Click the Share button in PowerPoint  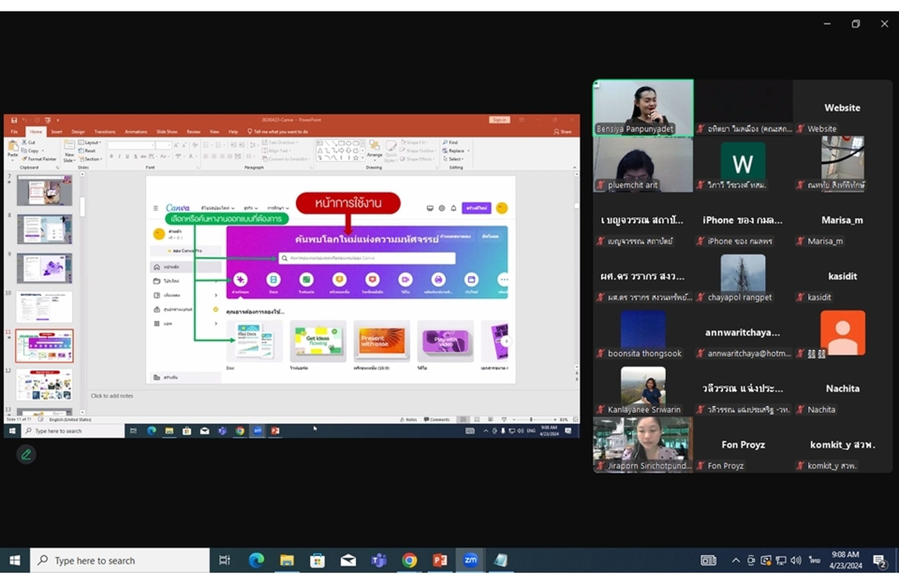pos(563,131)
